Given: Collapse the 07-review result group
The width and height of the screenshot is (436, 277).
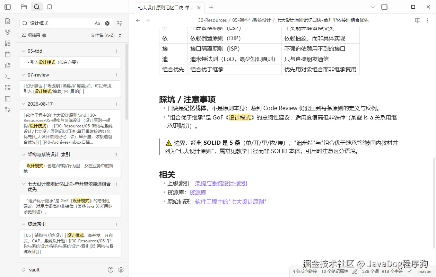Looking at the screenshot, I should pos(23,75).
